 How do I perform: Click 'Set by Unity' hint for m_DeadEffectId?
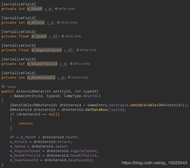click(x=82, y=64)
